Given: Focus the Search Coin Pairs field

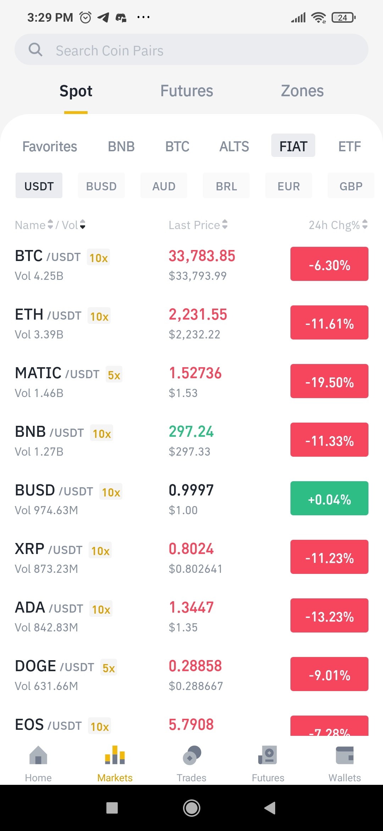Looking at the screenshot, I should (191, 49).
